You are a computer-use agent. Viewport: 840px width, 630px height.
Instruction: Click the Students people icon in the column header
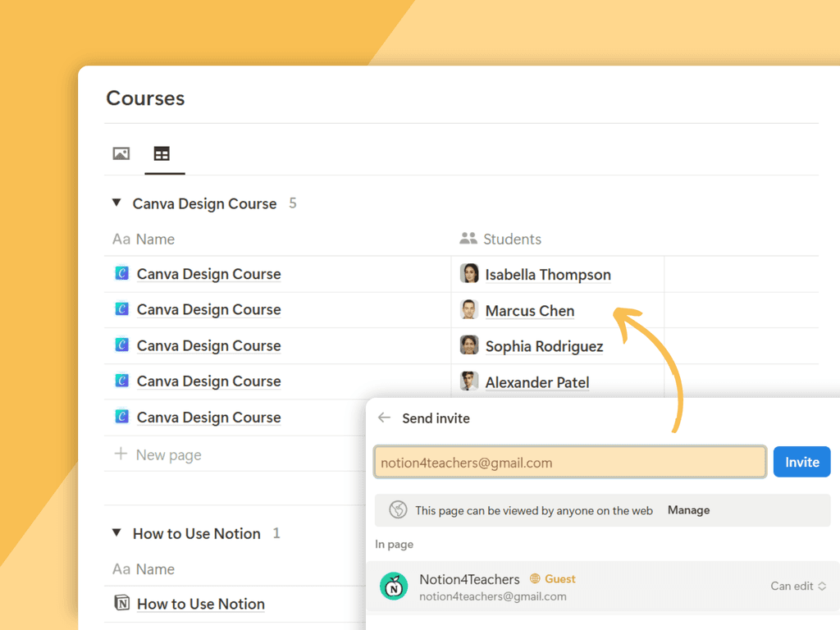coord(467,239)
